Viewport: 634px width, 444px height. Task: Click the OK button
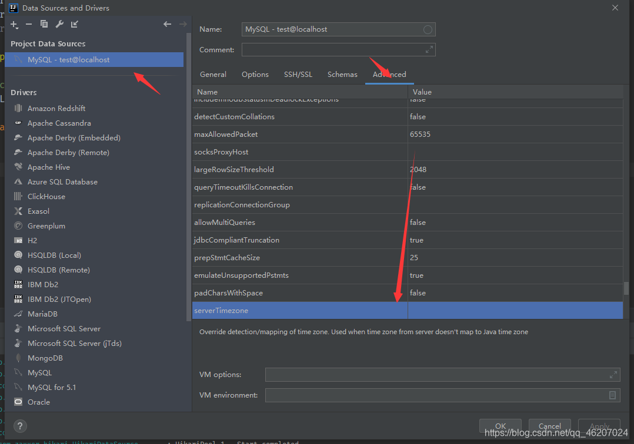(x=500, y=426)
